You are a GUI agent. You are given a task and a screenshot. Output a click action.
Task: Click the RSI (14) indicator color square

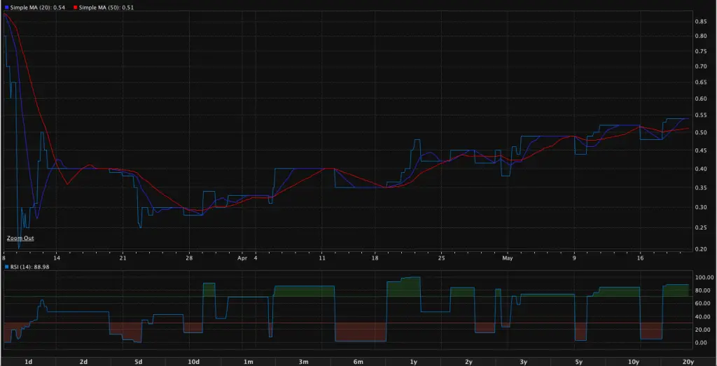(6, 267)
